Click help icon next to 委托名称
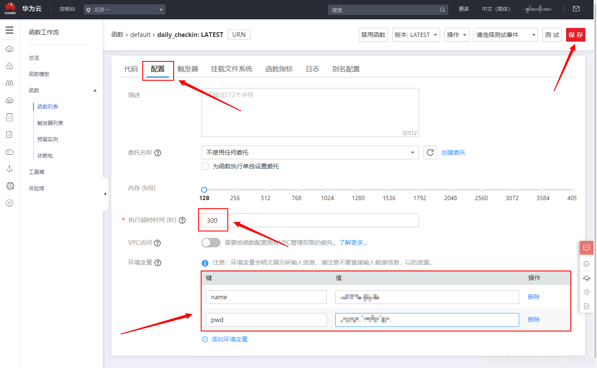The height and width of the screenshot is (368, 597). 158,153
